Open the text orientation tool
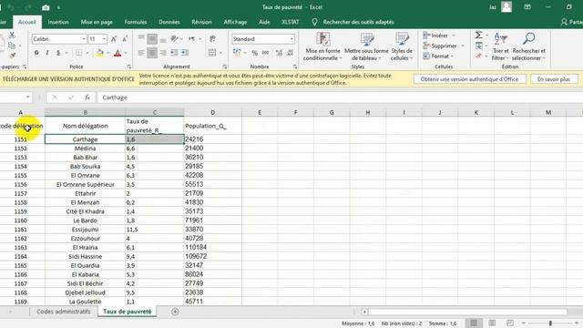Viewport: 583px width, 328px height. tap(174, 38)
